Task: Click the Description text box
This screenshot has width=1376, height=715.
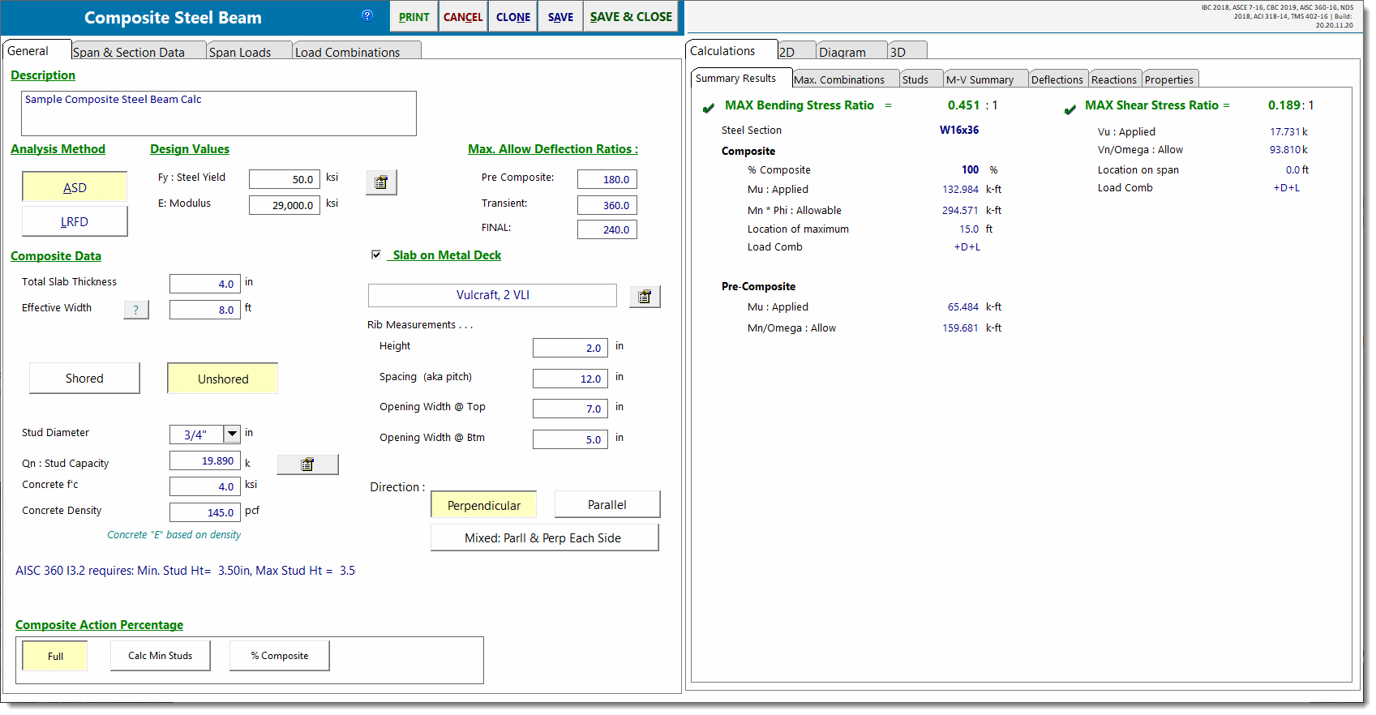Action: pyautogui.click(x=218, y=113)
